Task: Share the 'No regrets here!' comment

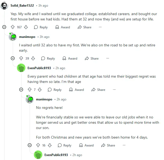Action: pos(108,145)
